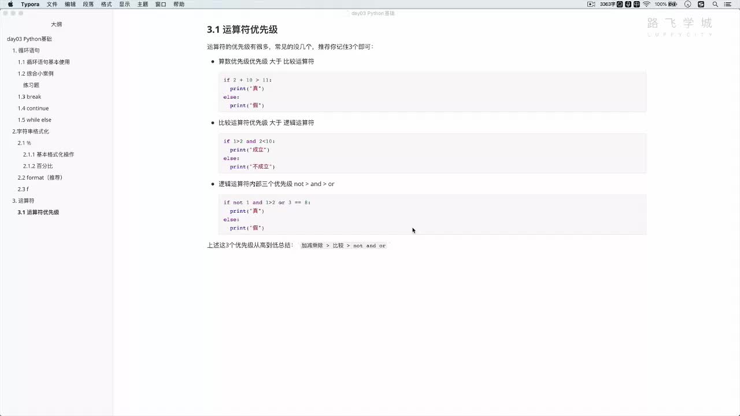
Task: Select the 练习题 outline entry
Action: tap(31, 85)
